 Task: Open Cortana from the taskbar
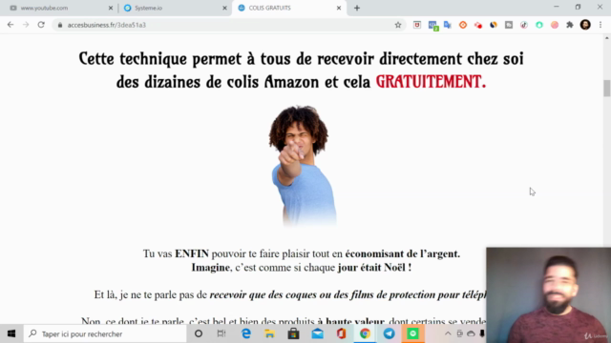(199, 333)
